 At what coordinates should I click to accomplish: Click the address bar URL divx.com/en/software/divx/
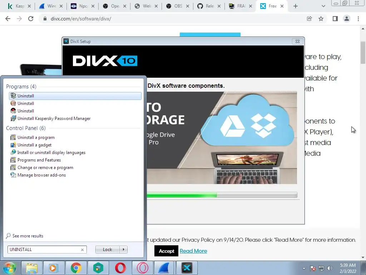[x=81, y=19]
